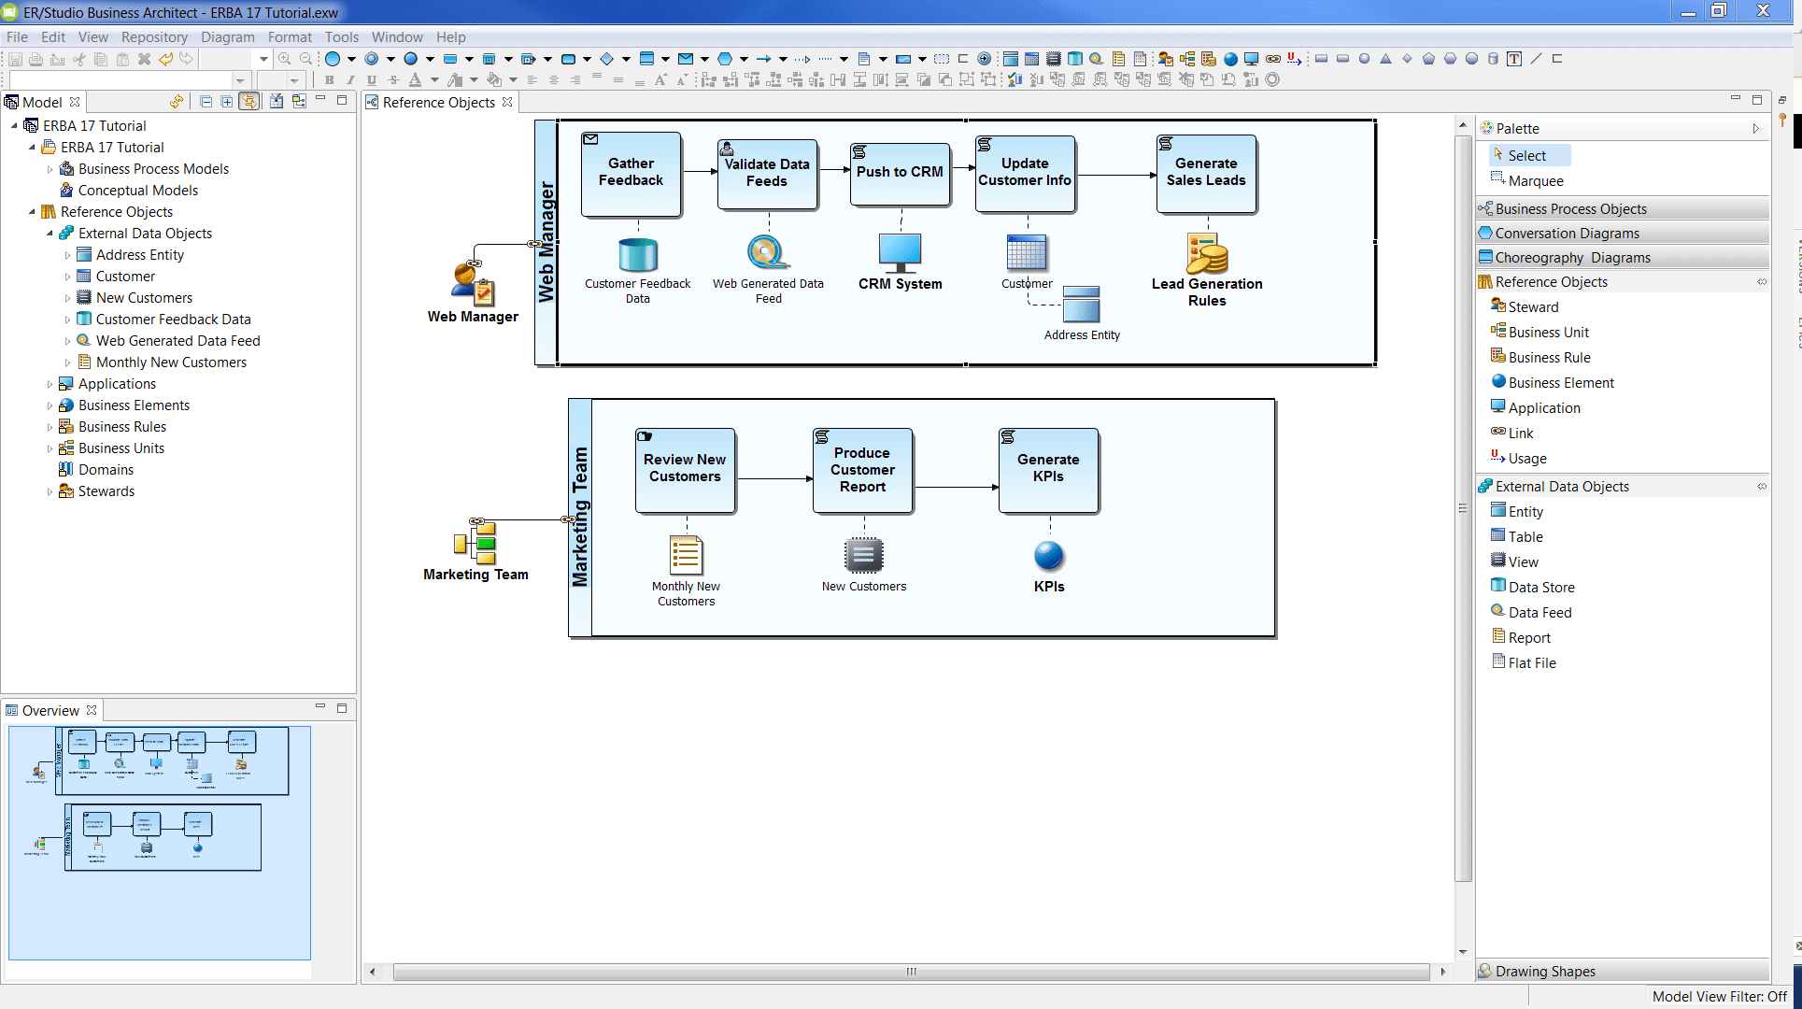
Task: Toggle Link with Editor in Model panel
Action: pyautogui.click(x=249, y=102)
